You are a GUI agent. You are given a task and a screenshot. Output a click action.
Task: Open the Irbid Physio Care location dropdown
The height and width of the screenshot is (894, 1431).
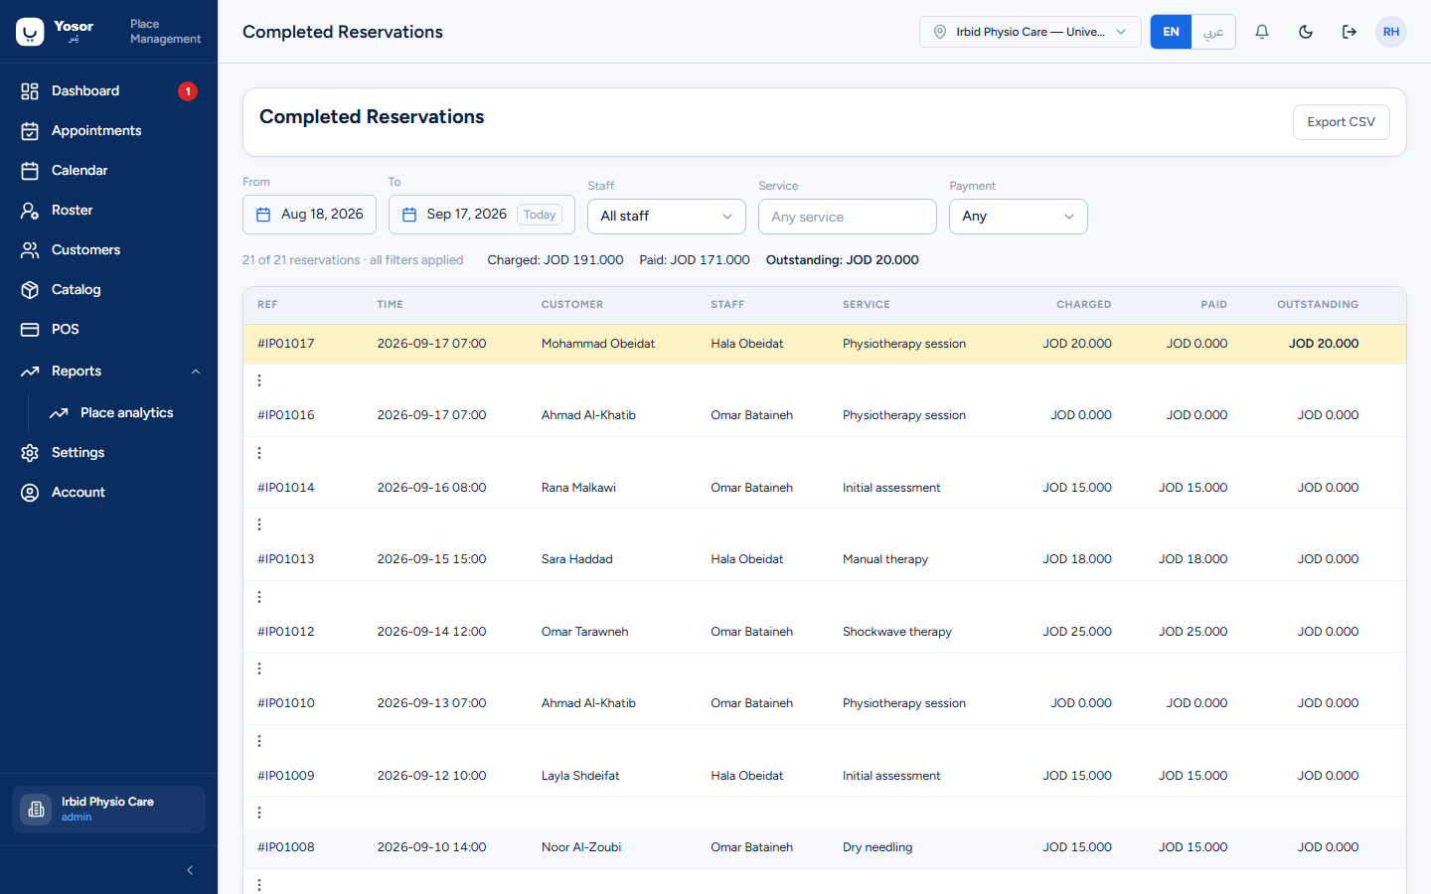(x=1030, y=32)
